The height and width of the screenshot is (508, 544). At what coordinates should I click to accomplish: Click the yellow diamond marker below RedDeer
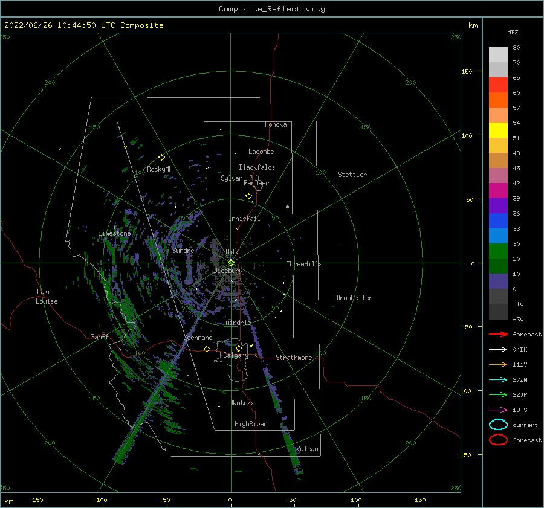[x=249, y=196]
